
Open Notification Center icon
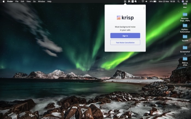click(187, 1)
